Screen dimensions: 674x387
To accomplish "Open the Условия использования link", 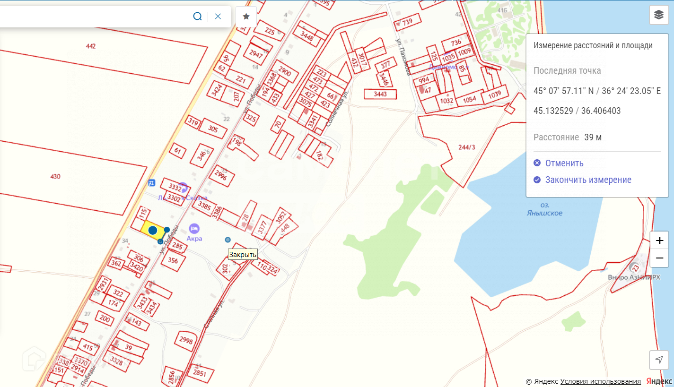I will point(601,381).
